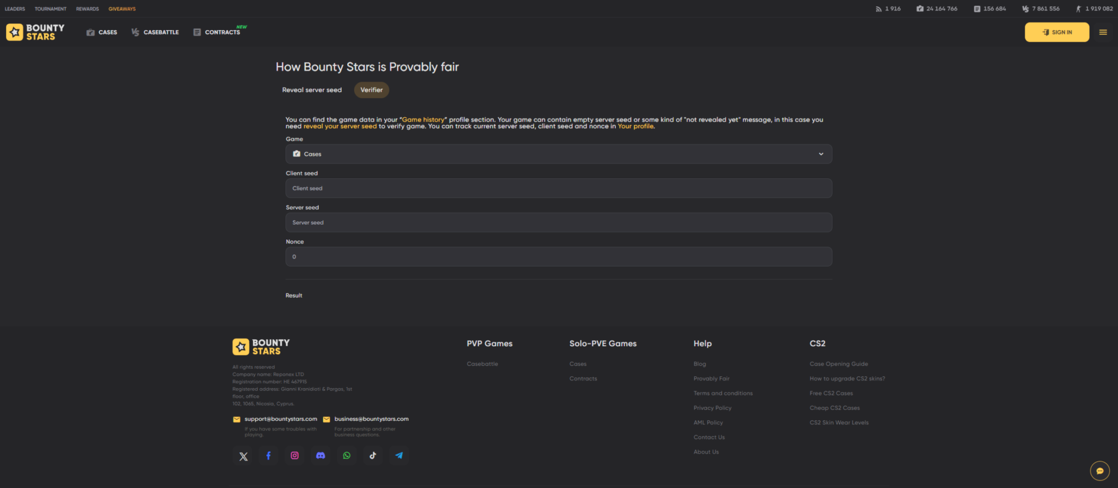This screenshot has width=1118, height=488.
Task: Open the AML Policy link
Action: click(x=708, y=423)
